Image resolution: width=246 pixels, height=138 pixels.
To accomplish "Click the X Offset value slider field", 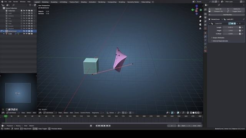I will point(231,34).
